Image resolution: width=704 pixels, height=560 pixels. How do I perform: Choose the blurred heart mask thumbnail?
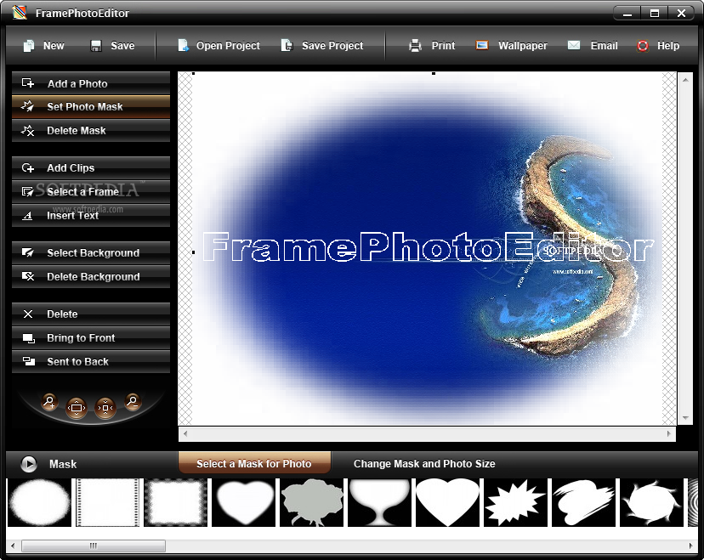244,502
